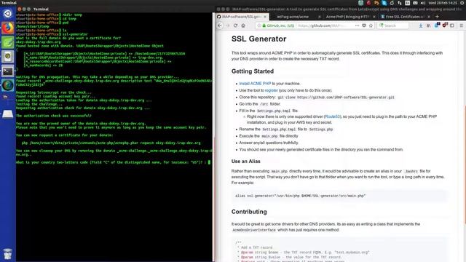466x262 pixels.
Task: Open new browser tab with plus
Action: 437,17
